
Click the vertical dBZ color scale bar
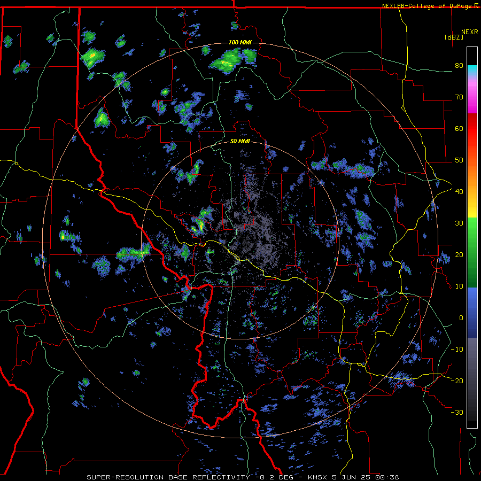click(472, 237)
